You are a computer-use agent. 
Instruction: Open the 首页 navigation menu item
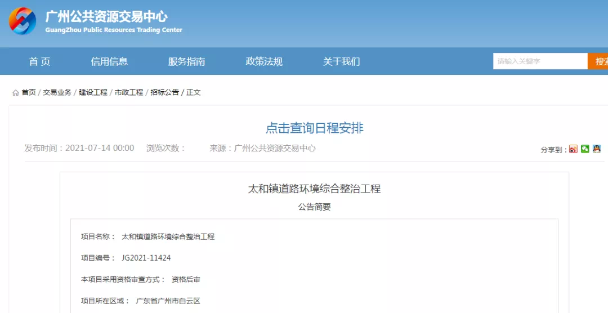39,61
